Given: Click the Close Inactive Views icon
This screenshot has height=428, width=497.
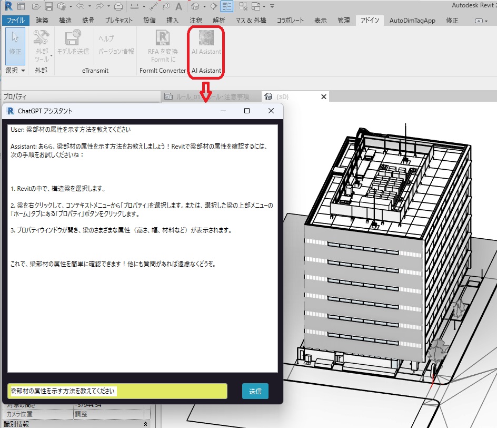Looking at the screenshot, I should (243, 6).
